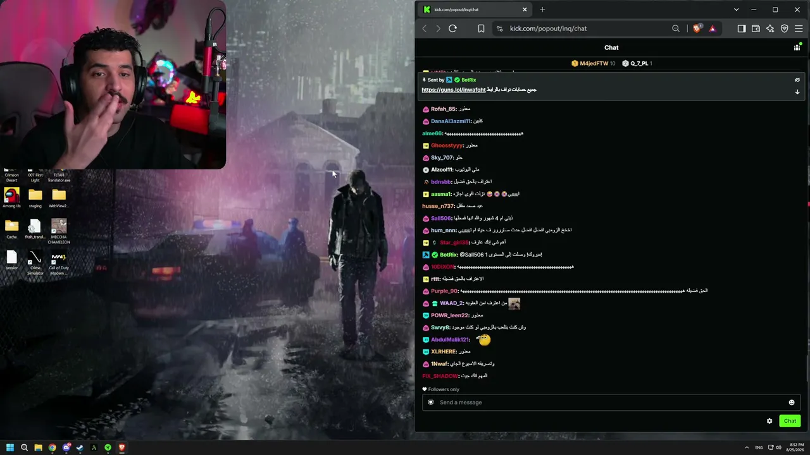Open taskbar Search
The image size is (810, 455).
(x=24, y=447)
